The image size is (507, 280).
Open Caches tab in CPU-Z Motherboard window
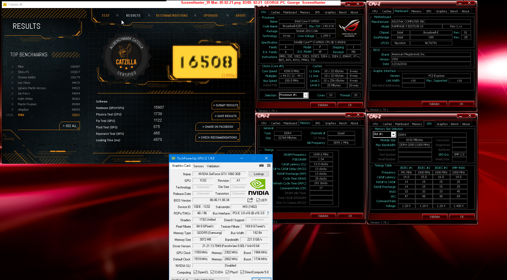click(387, 11)
